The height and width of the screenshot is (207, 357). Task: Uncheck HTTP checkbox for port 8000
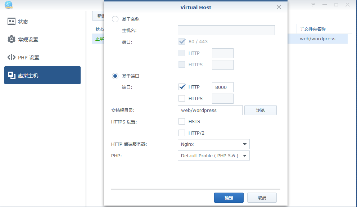182,87
